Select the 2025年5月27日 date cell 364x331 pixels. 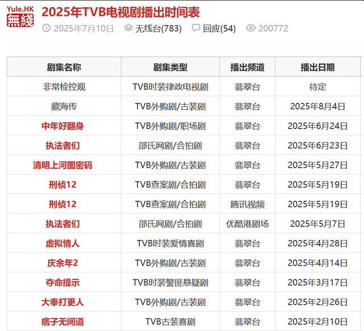click(x=317, y=165)
